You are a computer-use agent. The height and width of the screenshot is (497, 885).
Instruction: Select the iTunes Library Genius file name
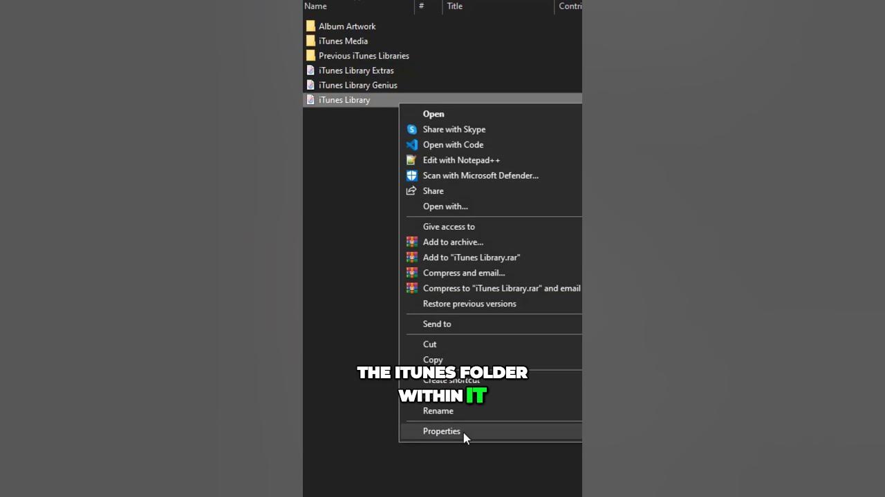pos(358,85)
